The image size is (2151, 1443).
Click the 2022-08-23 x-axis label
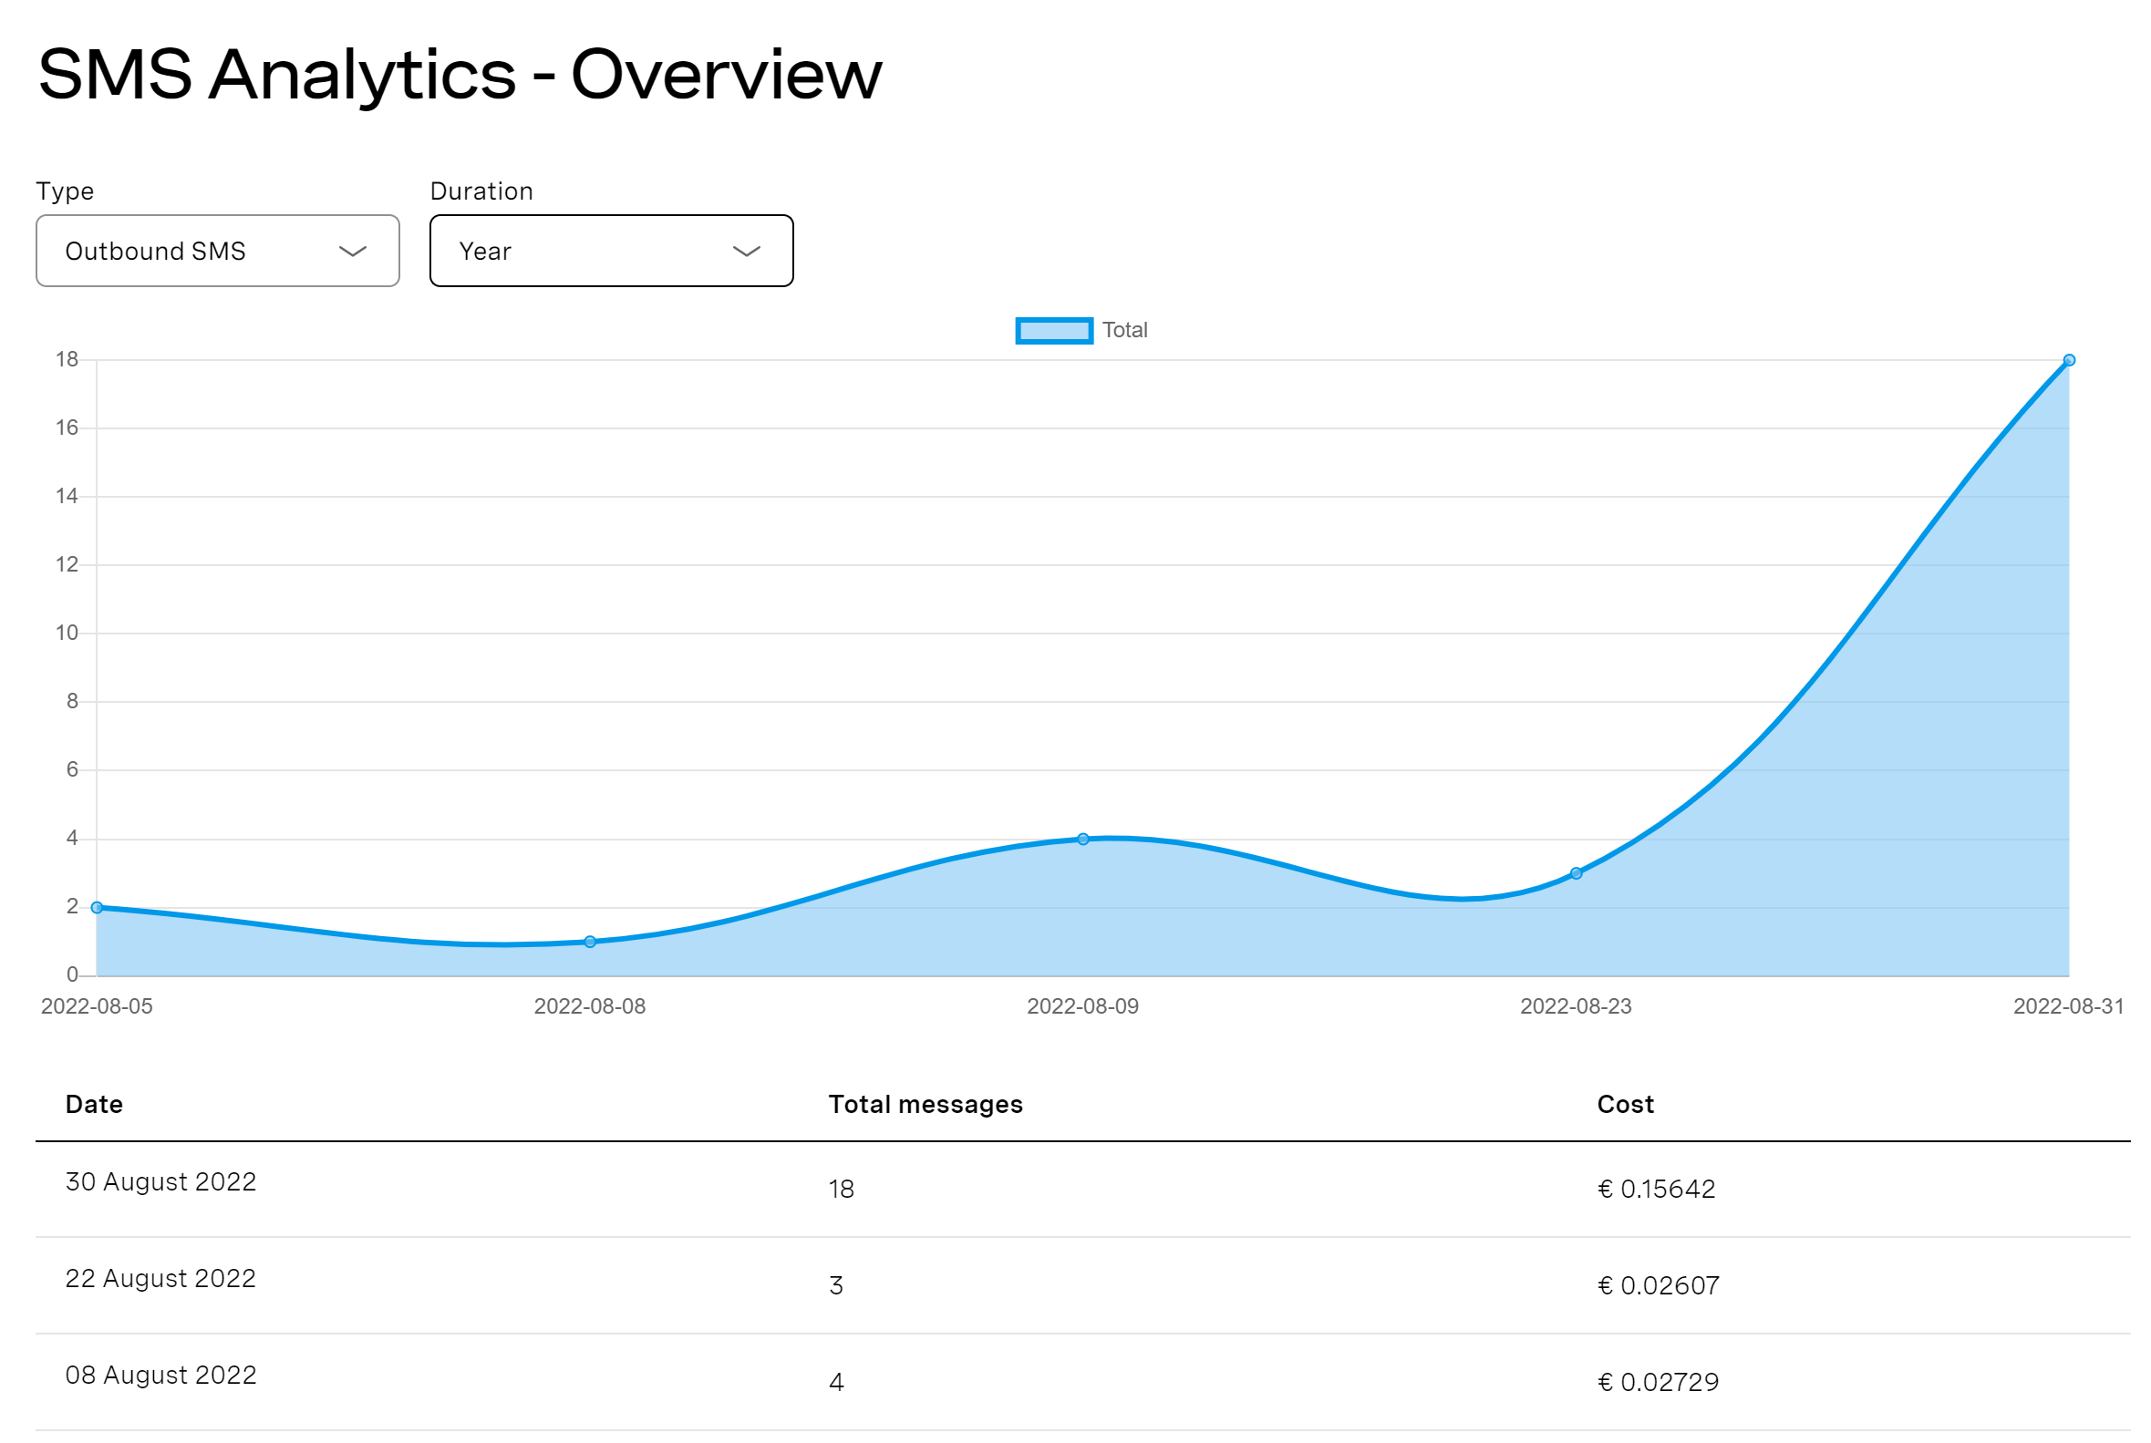pyautogui.click(x=1576, y=1005)
